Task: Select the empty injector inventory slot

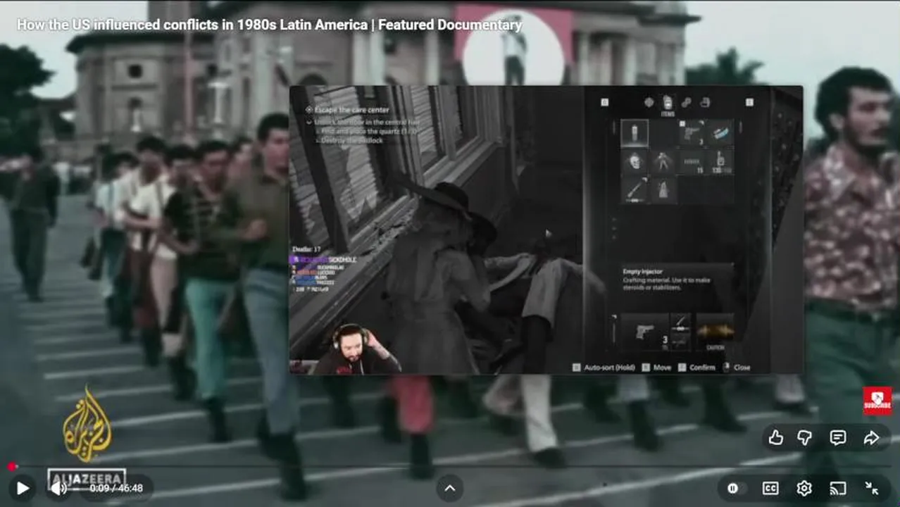Action: [x=635, y=132]
